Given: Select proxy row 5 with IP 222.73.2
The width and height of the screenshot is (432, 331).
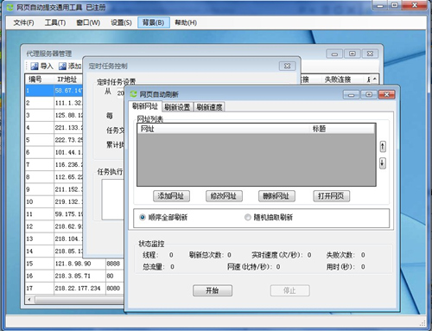Looking at the screenshot, I should 54,140.
